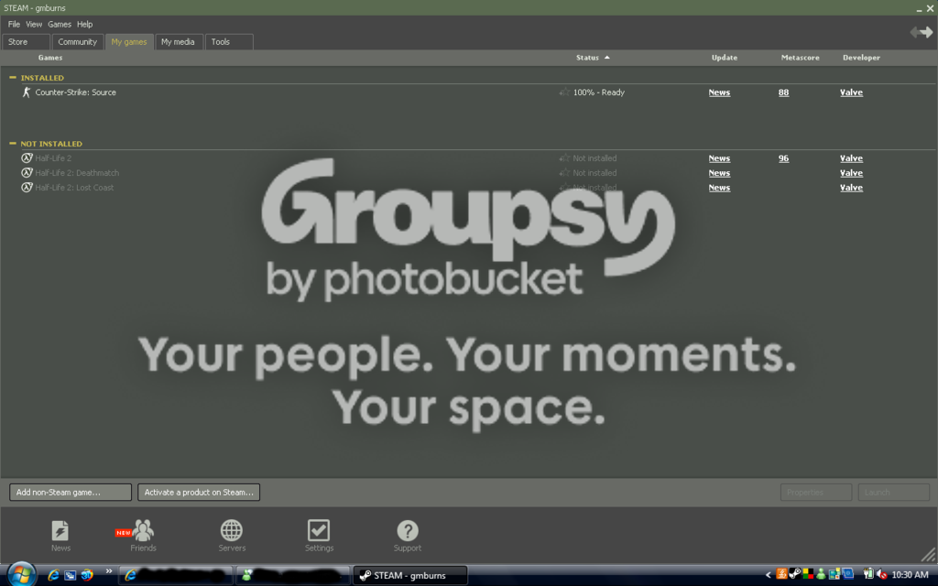938x586 pixels.
Task: Click the battery power tray icon
Action: click(868, 575)
